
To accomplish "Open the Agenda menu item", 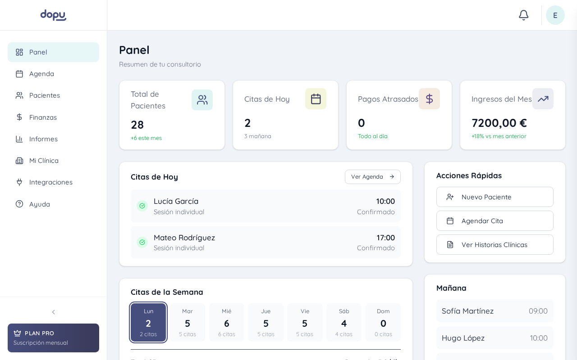I will point(53,74).
